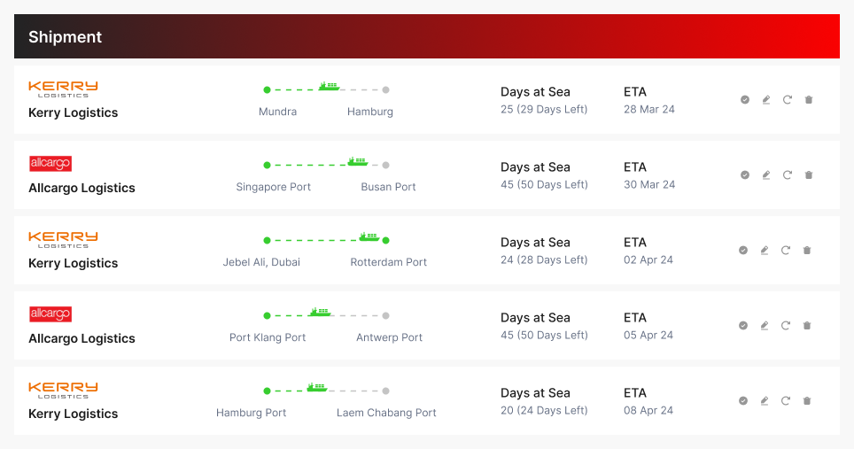This screenshot has height=449, width=854.
Task: Toggle check mark on Singapore to Busan shipment
Action: [x=745, y=175]
